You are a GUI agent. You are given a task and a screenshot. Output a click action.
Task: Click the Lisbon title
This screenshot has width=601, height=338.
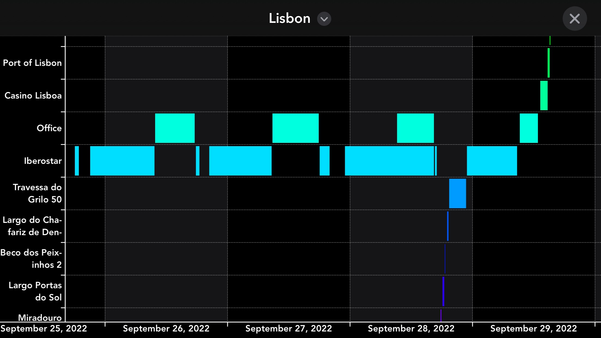tap(289, 19)
